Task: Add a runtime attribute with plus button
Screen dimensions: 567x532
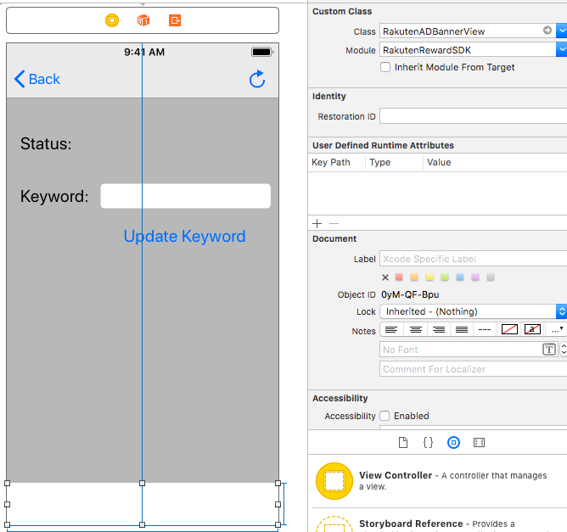Action: 317,224
